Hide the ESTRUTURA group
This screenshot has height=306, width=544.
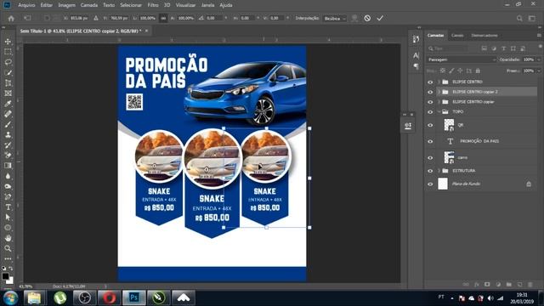[430, 171]
